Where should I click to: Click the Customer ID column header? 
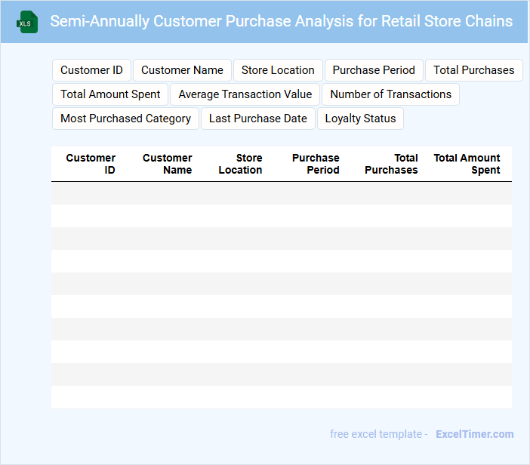tap(91, 164)
